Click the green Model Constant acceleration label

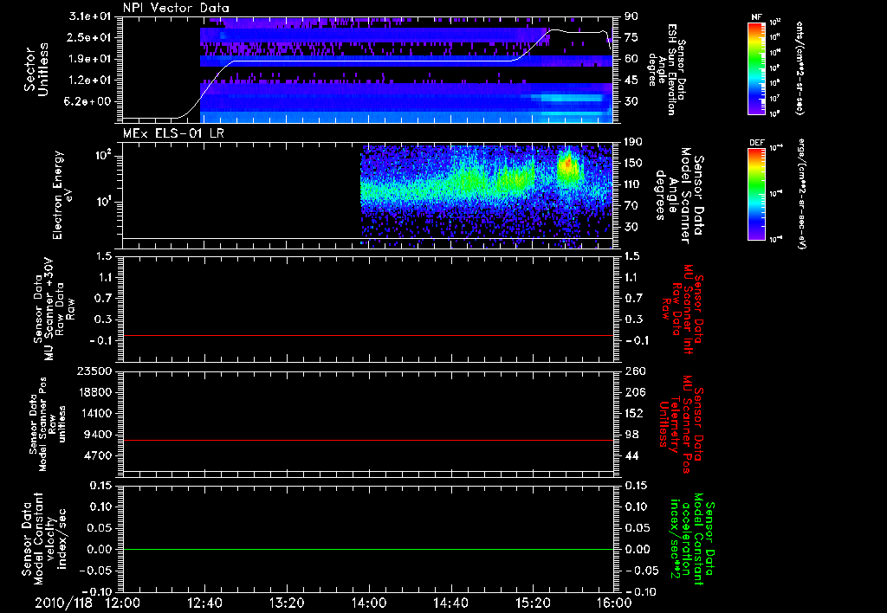(692, 539)
